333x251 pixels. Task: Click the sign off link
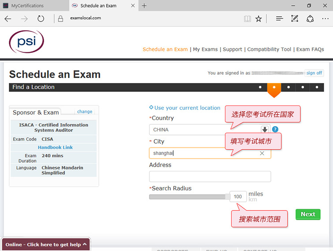(314, 73)
